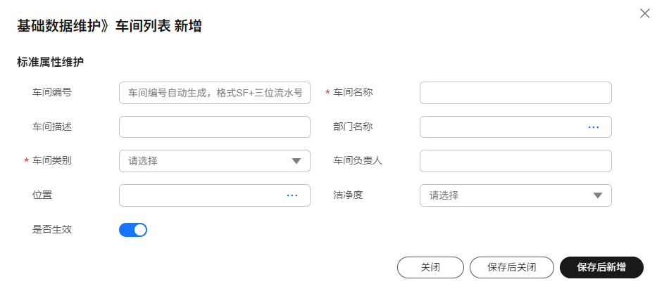Open the 部门名称 ellipsis picker icon

pos(594,127)
